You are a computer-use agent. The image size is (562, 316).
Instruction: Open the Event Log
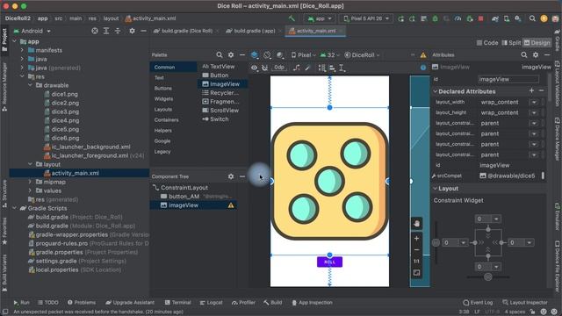(478, 302)
